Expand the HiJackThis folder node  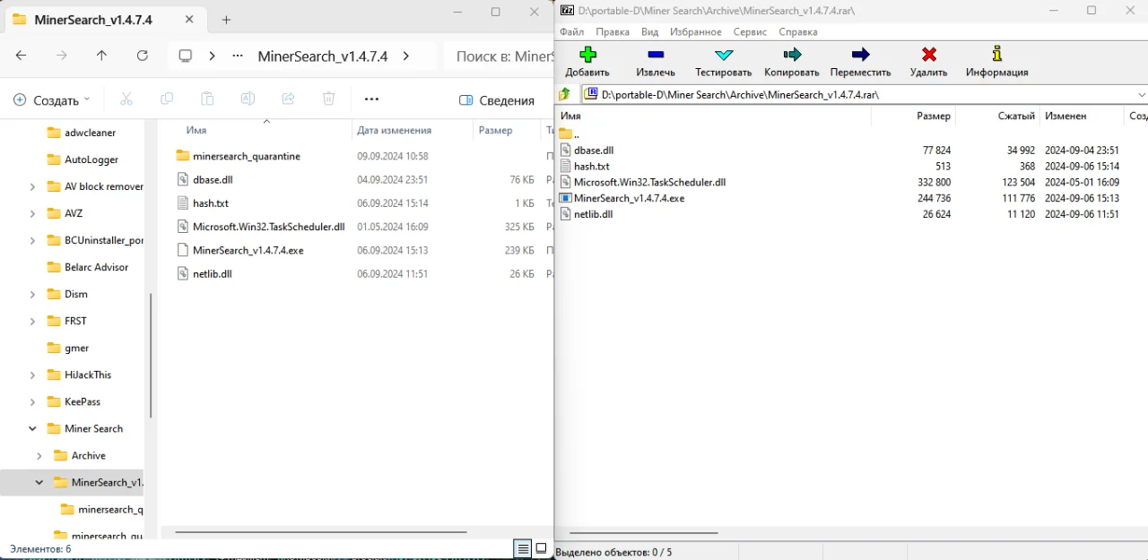pyautogui.click(x=32, y=375)
